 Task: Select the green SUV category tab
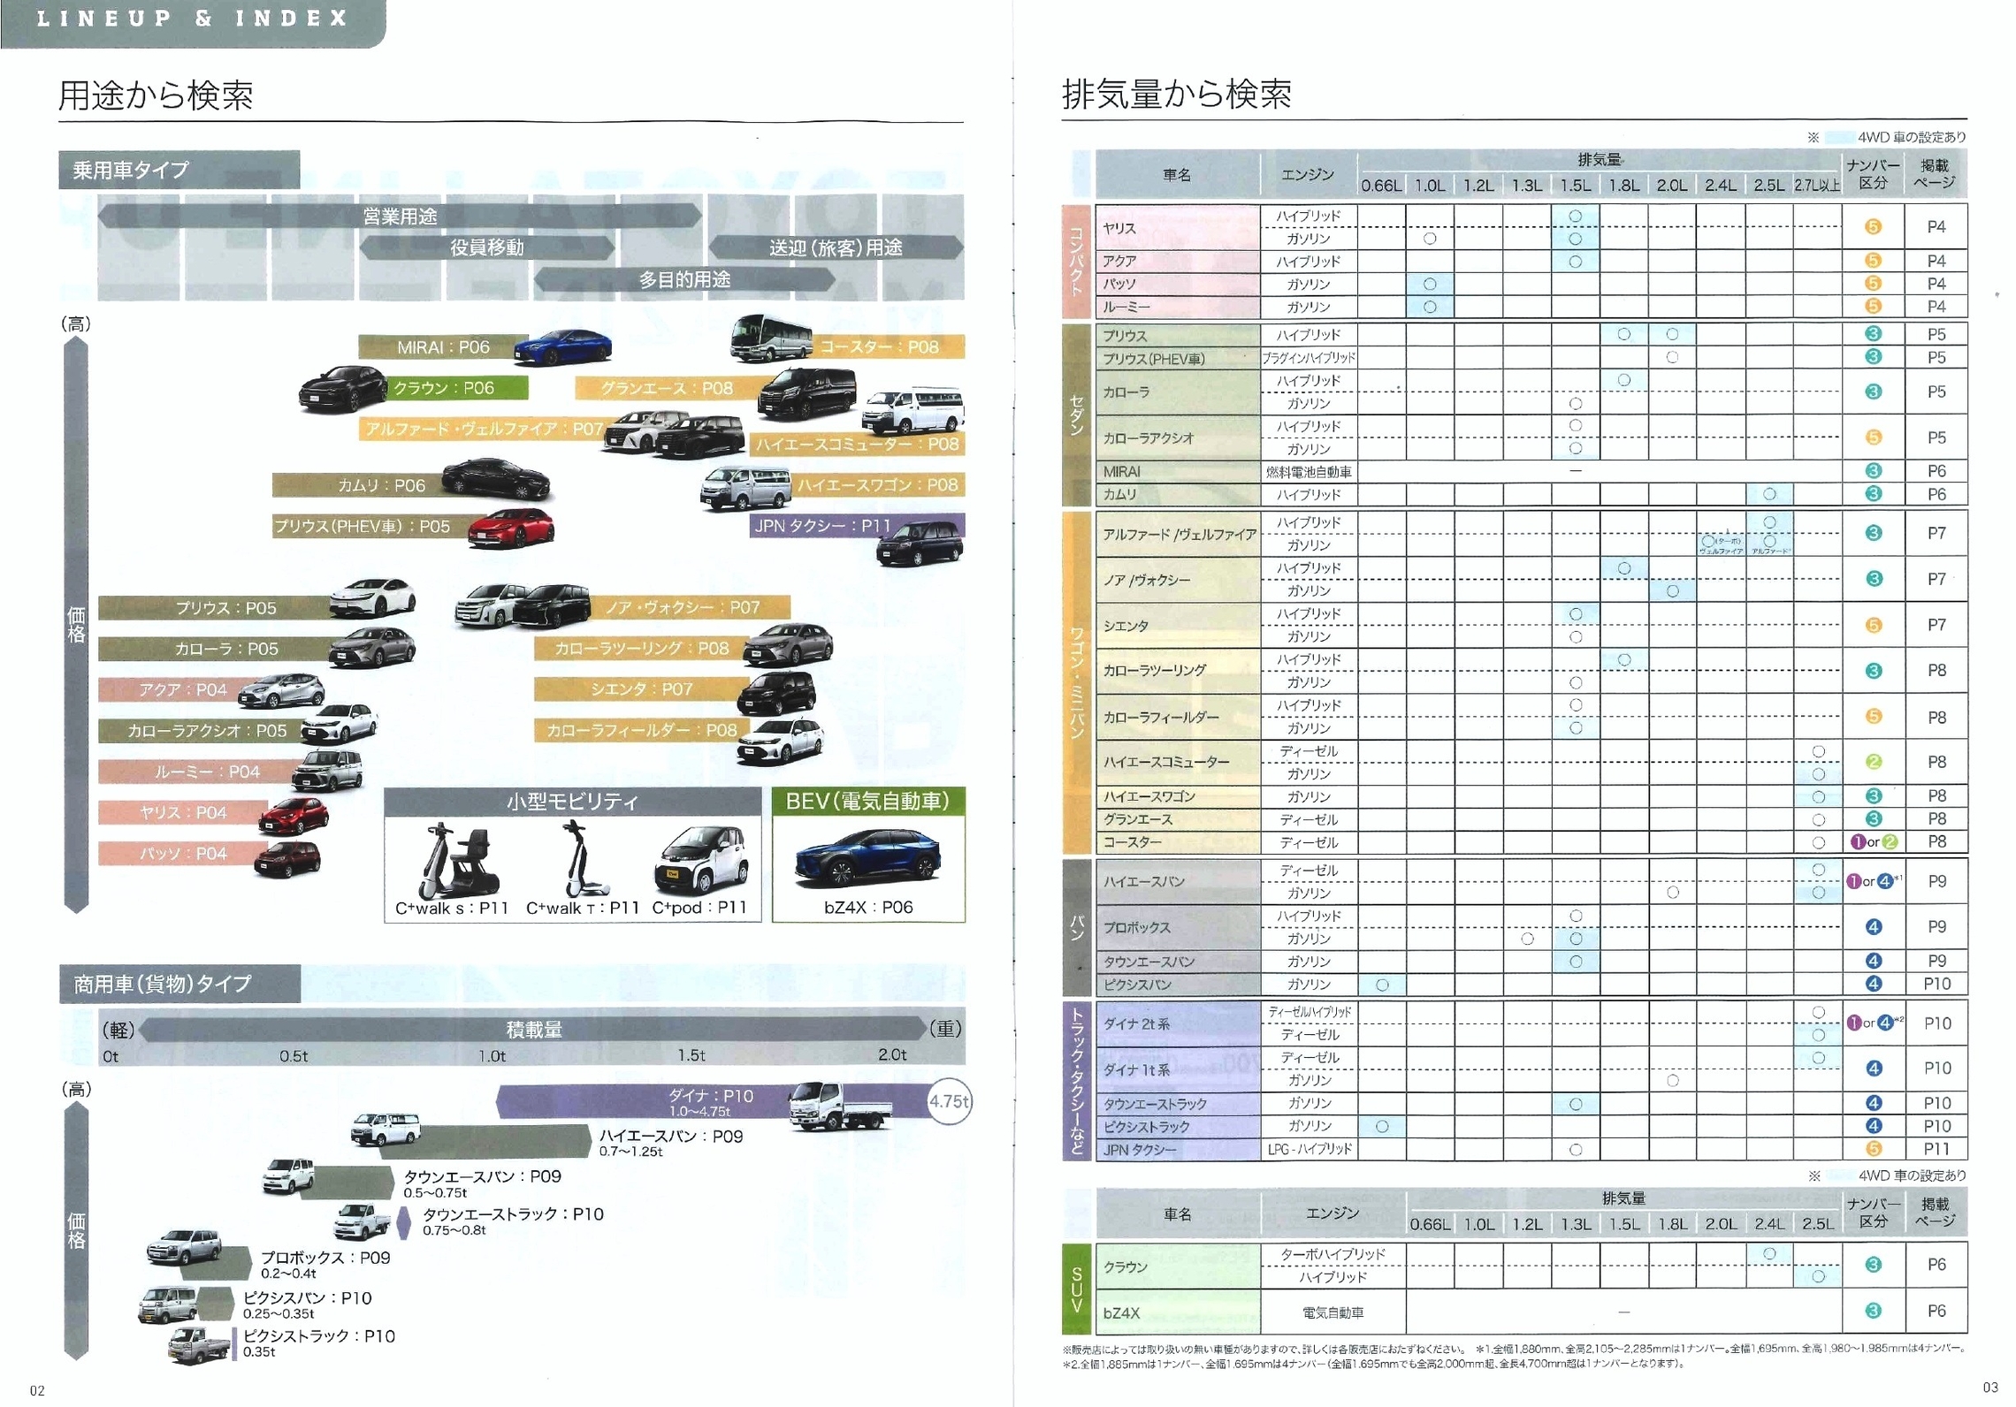point(1076,1289)
